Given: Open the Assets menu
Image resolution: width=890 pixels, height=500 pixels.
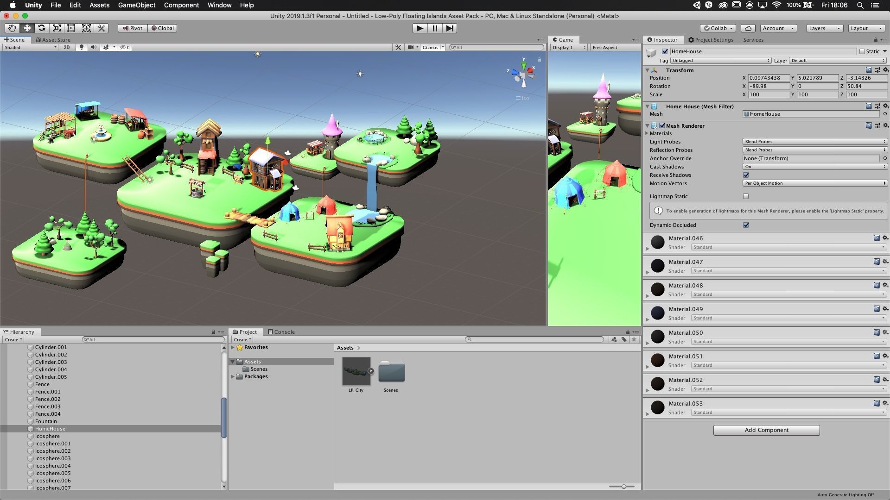Looking at the screenshot, I should click(99, 5).
